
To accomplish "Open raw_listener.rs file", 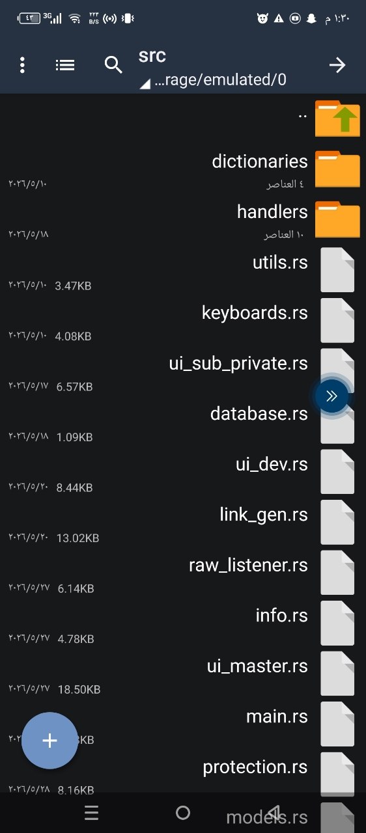I will (x=183, y=573).
